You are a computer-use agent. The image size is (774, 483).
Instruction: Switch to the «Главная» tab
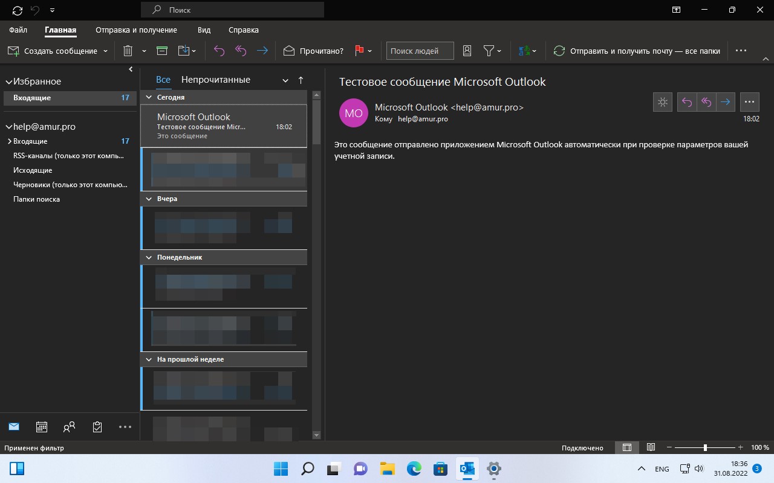coord(60,30)
